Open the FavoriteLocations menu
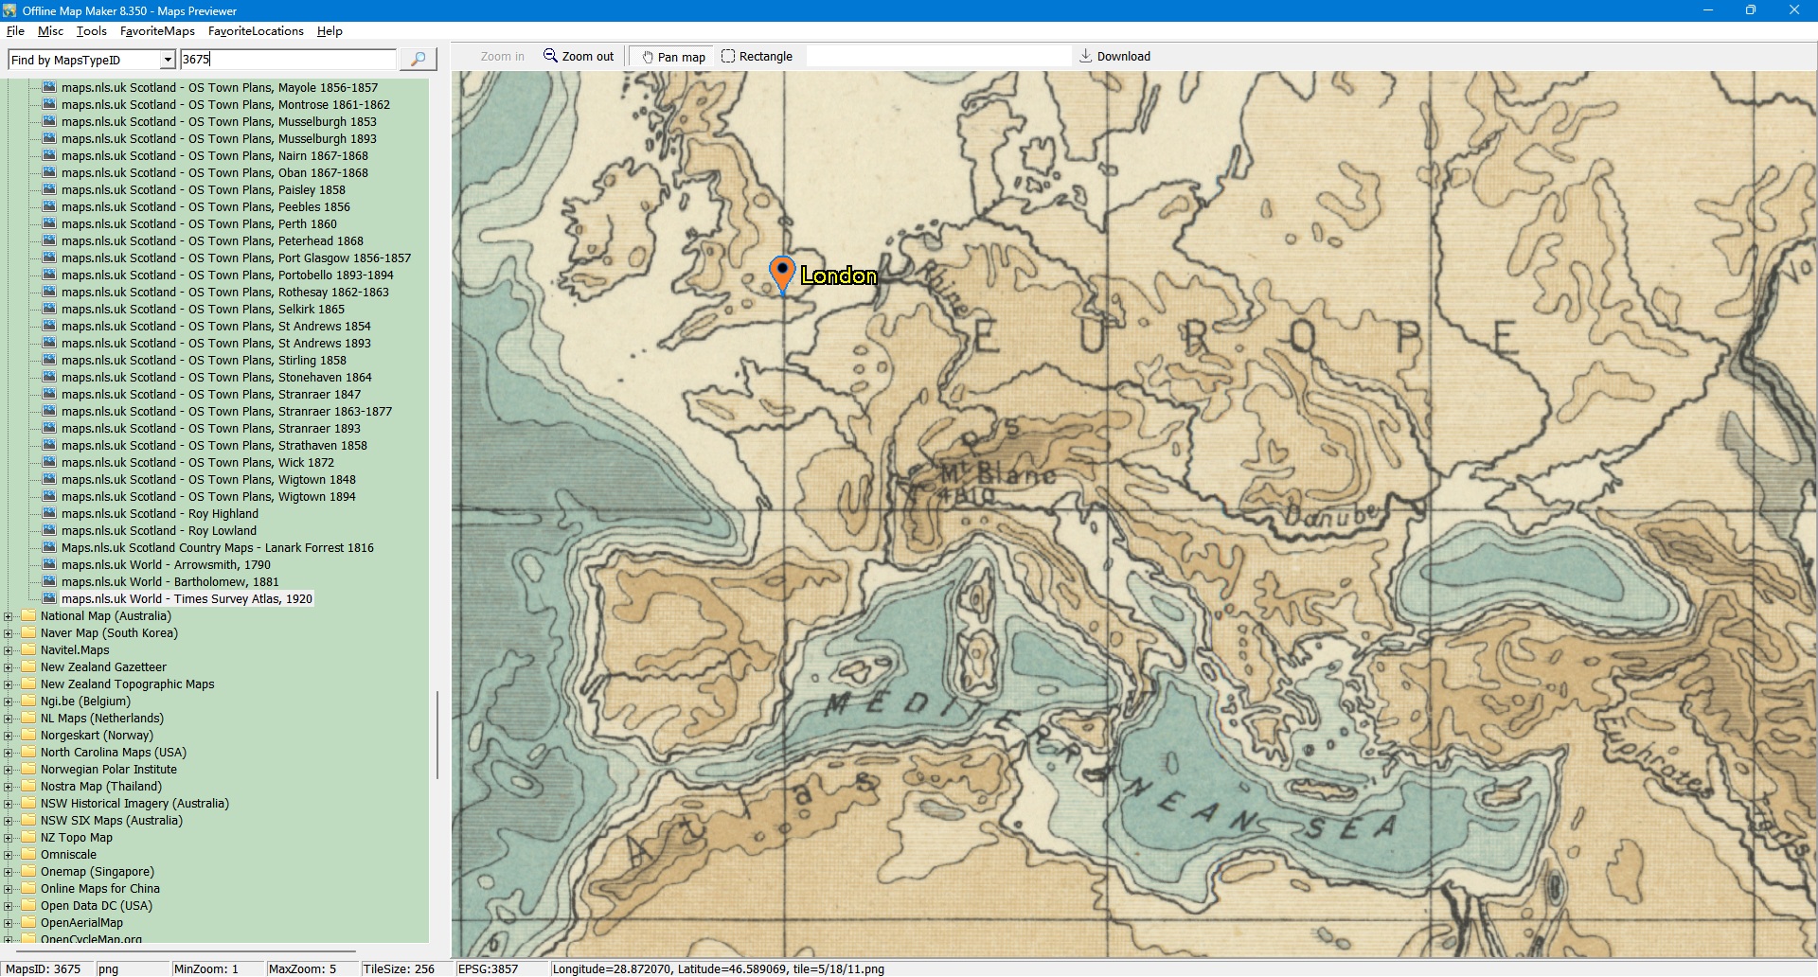Viewport: 1818px width, 977px height. 256,31
